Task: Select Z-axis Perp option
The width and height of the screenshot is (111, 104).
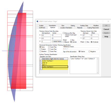Action: 49,51
